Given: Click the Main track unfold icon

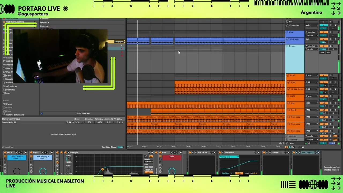Looking at the screenshot, I should 287,143.
